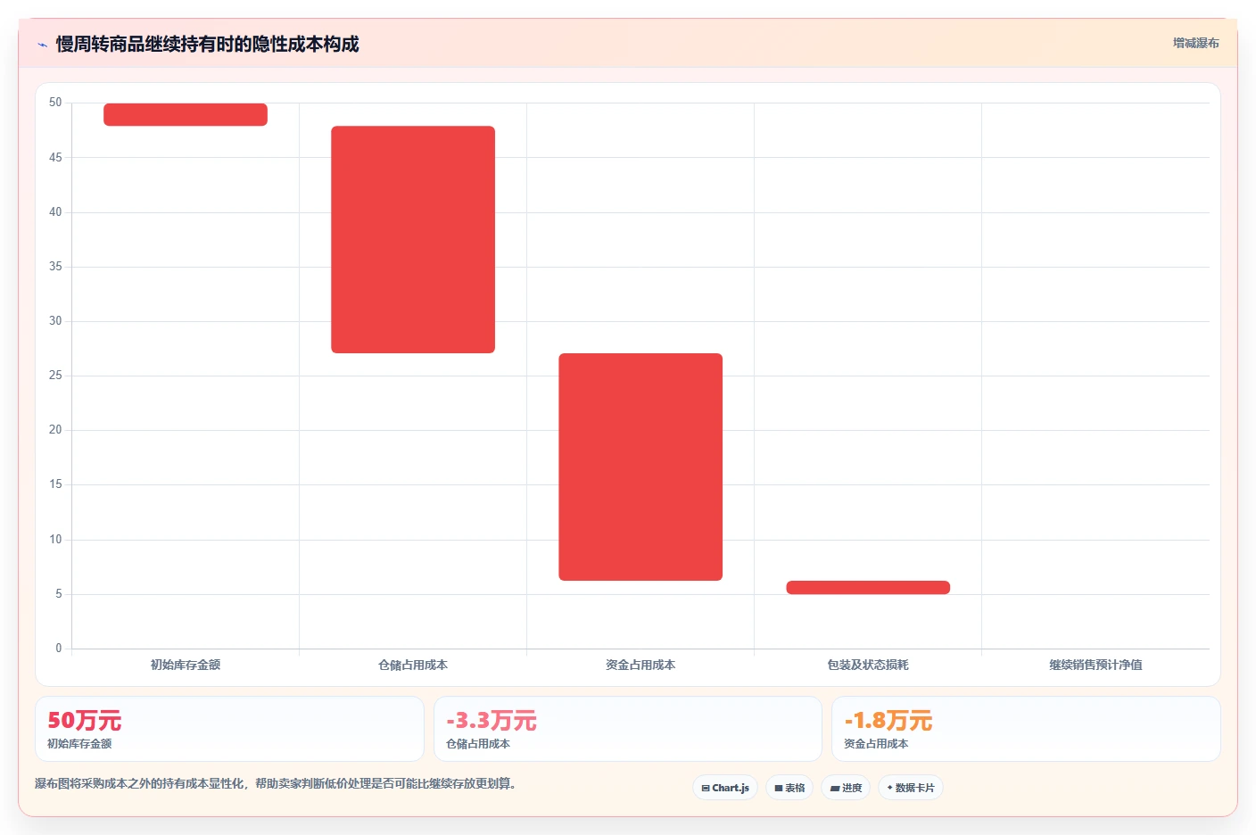Click the x-axis label 继续销售预计净值
The image size is (1256, 835).
coord(1095,665)
